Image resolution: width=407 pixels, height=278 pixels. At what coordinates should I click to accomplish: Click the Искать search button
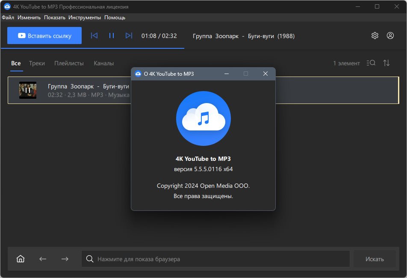click(x=375, y=259)
